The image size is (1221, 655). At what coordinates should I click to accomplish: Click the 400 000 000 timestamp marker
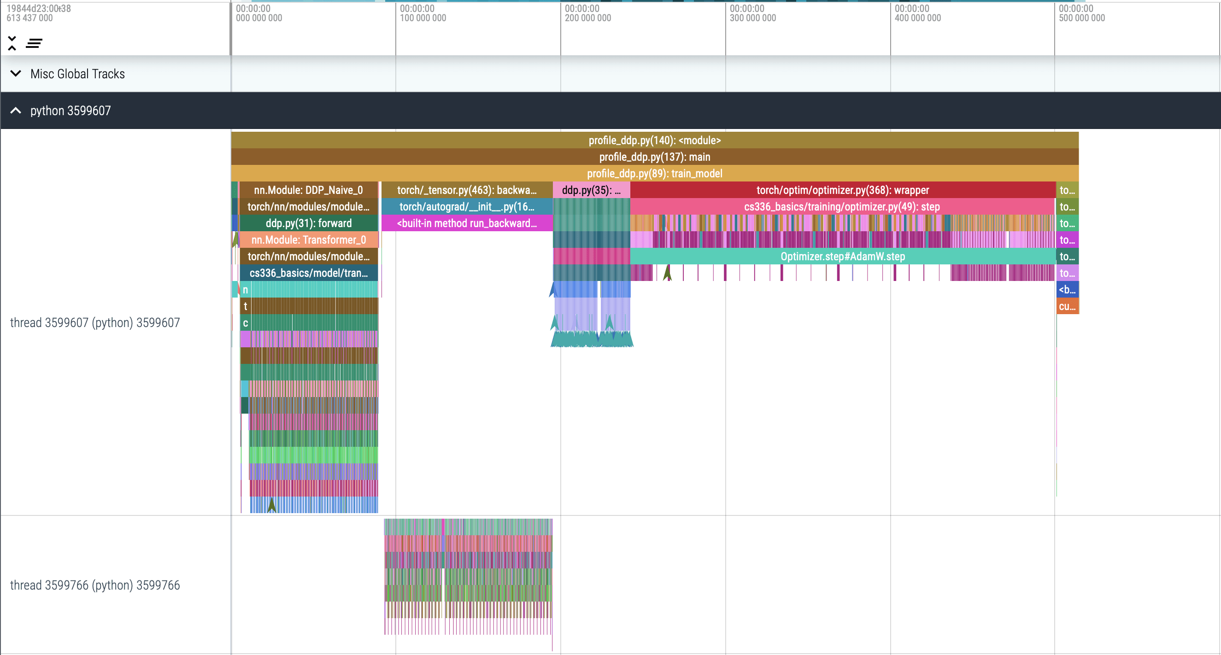[x=918, y=13]
